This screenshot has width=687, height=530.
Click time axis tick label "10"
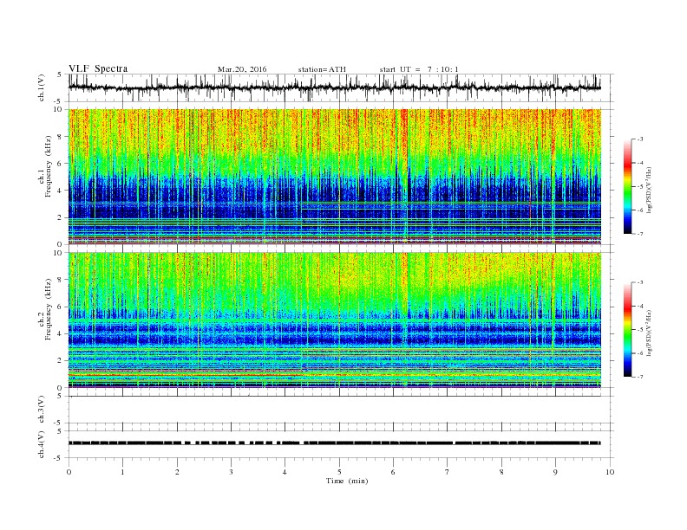click(610, 472)
